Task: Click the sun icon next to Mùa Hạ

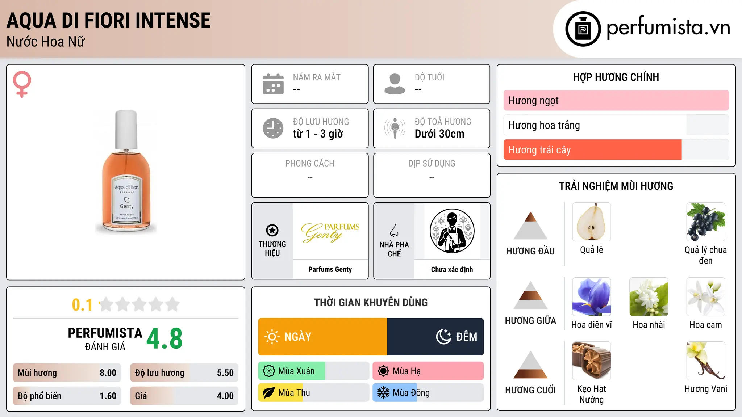Action: (x=383, y=371)
